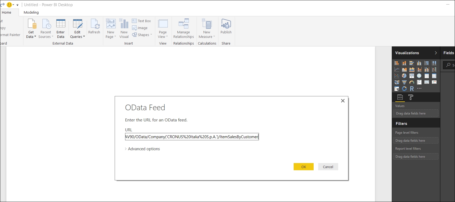Click New Visual in the ribbon
This screenshot has height=202, width=455.
point(124,29)
